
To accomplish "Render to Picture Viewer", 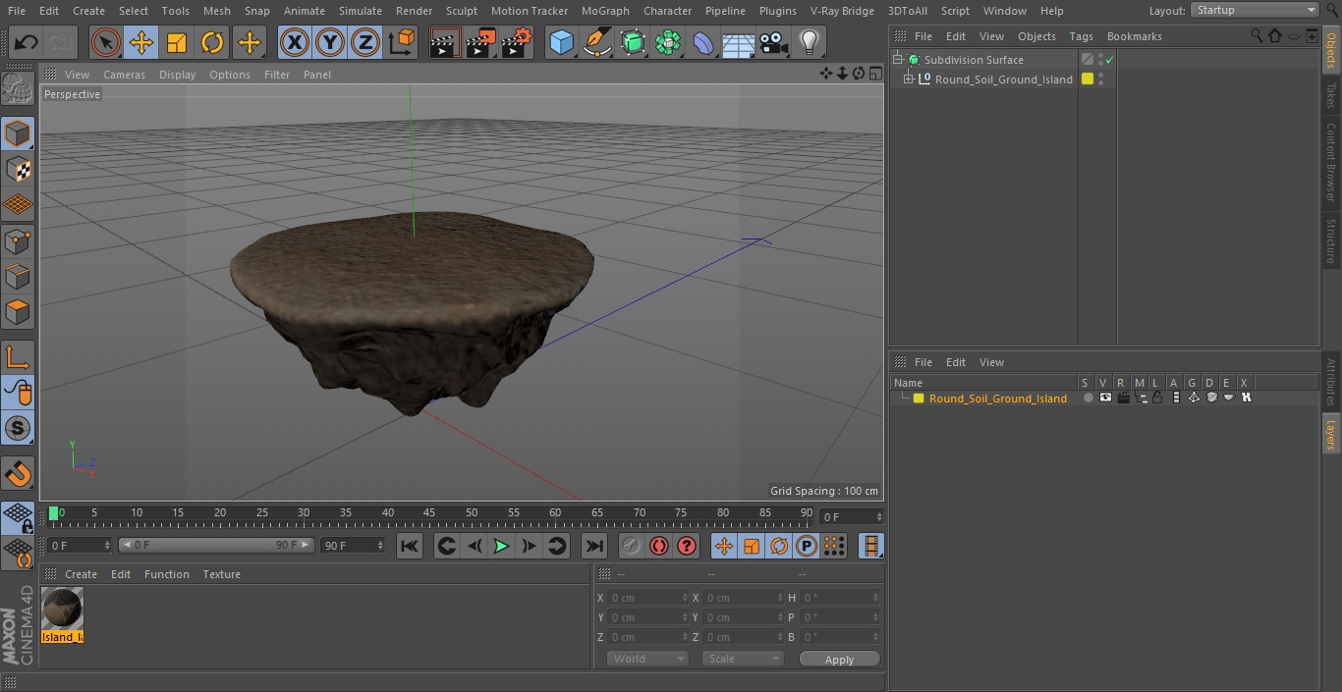I will tap(480, 43).
